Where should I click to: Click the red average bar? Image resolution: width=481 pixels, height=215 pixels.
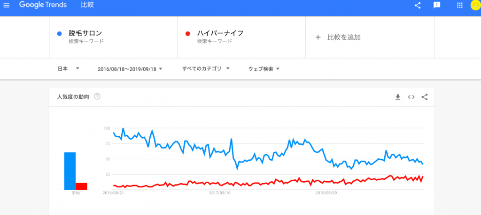81,186
